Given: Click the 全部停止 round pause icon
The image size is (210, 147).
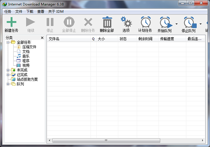Looking at the screenshot, I should [x=69, y=22].
